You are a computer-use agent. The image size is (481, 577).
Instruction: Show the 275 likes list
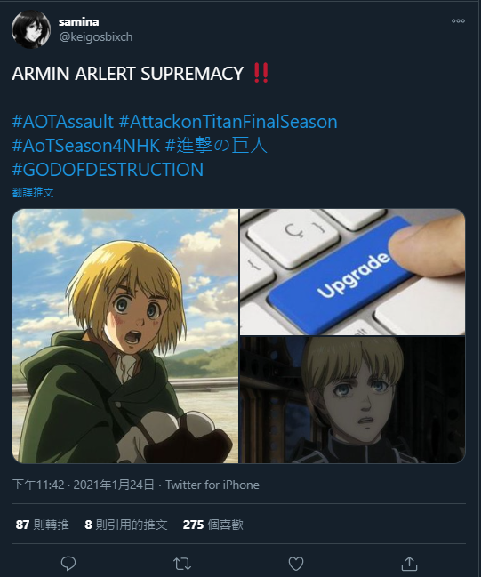click(x=213, y=525)
